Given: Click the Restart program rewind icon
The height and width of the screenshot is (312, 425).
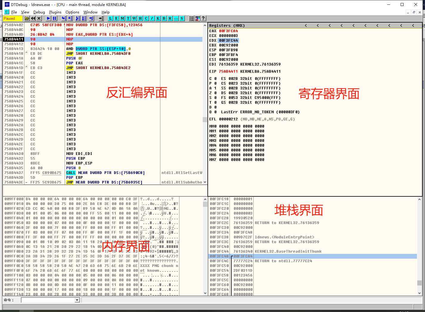Looking at the screenshot, I should point(33,18).
